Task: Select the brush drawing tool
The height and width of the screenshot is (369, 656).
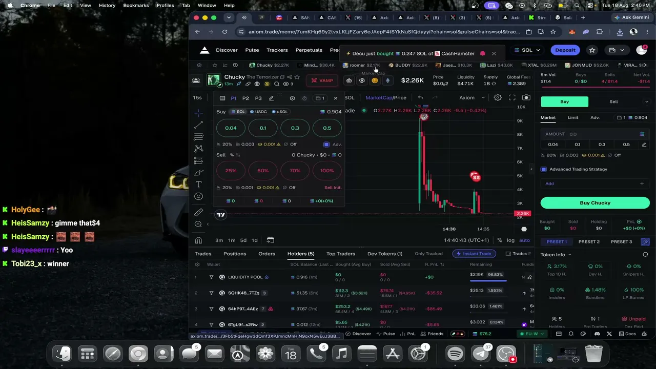Action: (x=199, y=172)
